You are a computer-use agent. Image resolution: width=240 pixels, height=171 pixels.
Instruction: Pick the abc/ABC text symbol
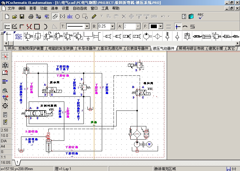pos(19,36)
